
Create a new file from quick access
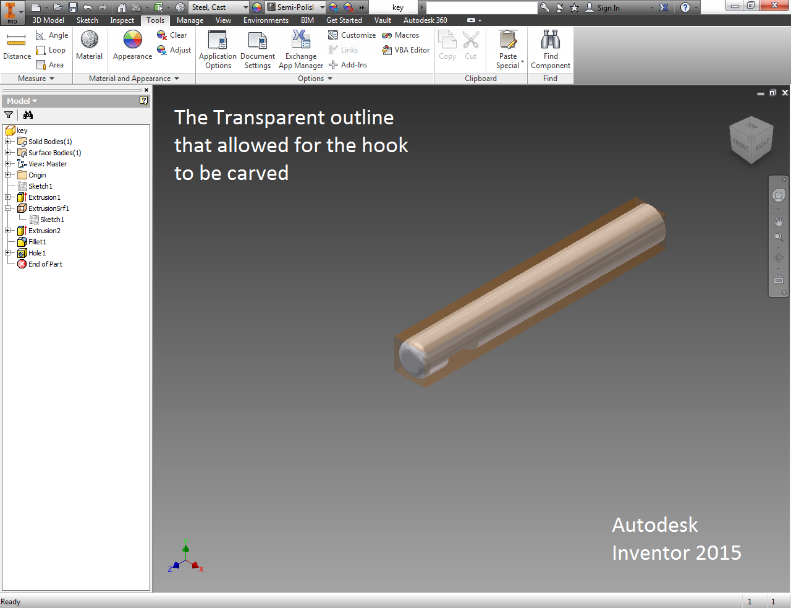click(36, 7)
